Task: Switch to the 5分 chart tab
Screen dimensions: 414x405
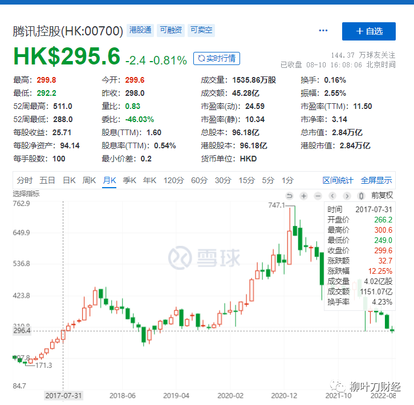Action: pyautogui.click(x=268, y=180)
